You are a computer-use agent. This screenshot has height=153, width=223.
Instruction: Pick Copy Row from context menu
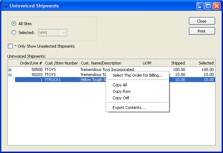122,91
